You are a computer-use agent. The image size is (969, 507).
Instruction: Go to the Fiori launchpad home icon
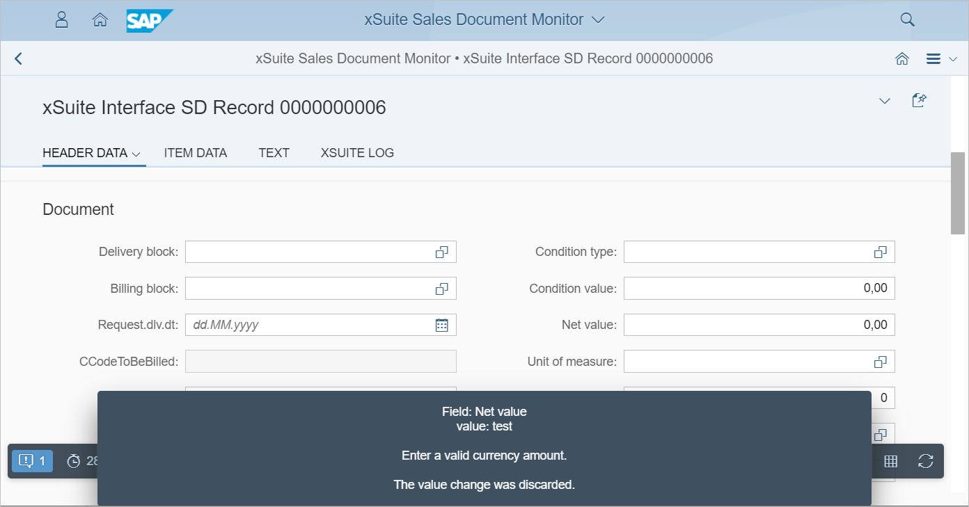pos(100,19)
